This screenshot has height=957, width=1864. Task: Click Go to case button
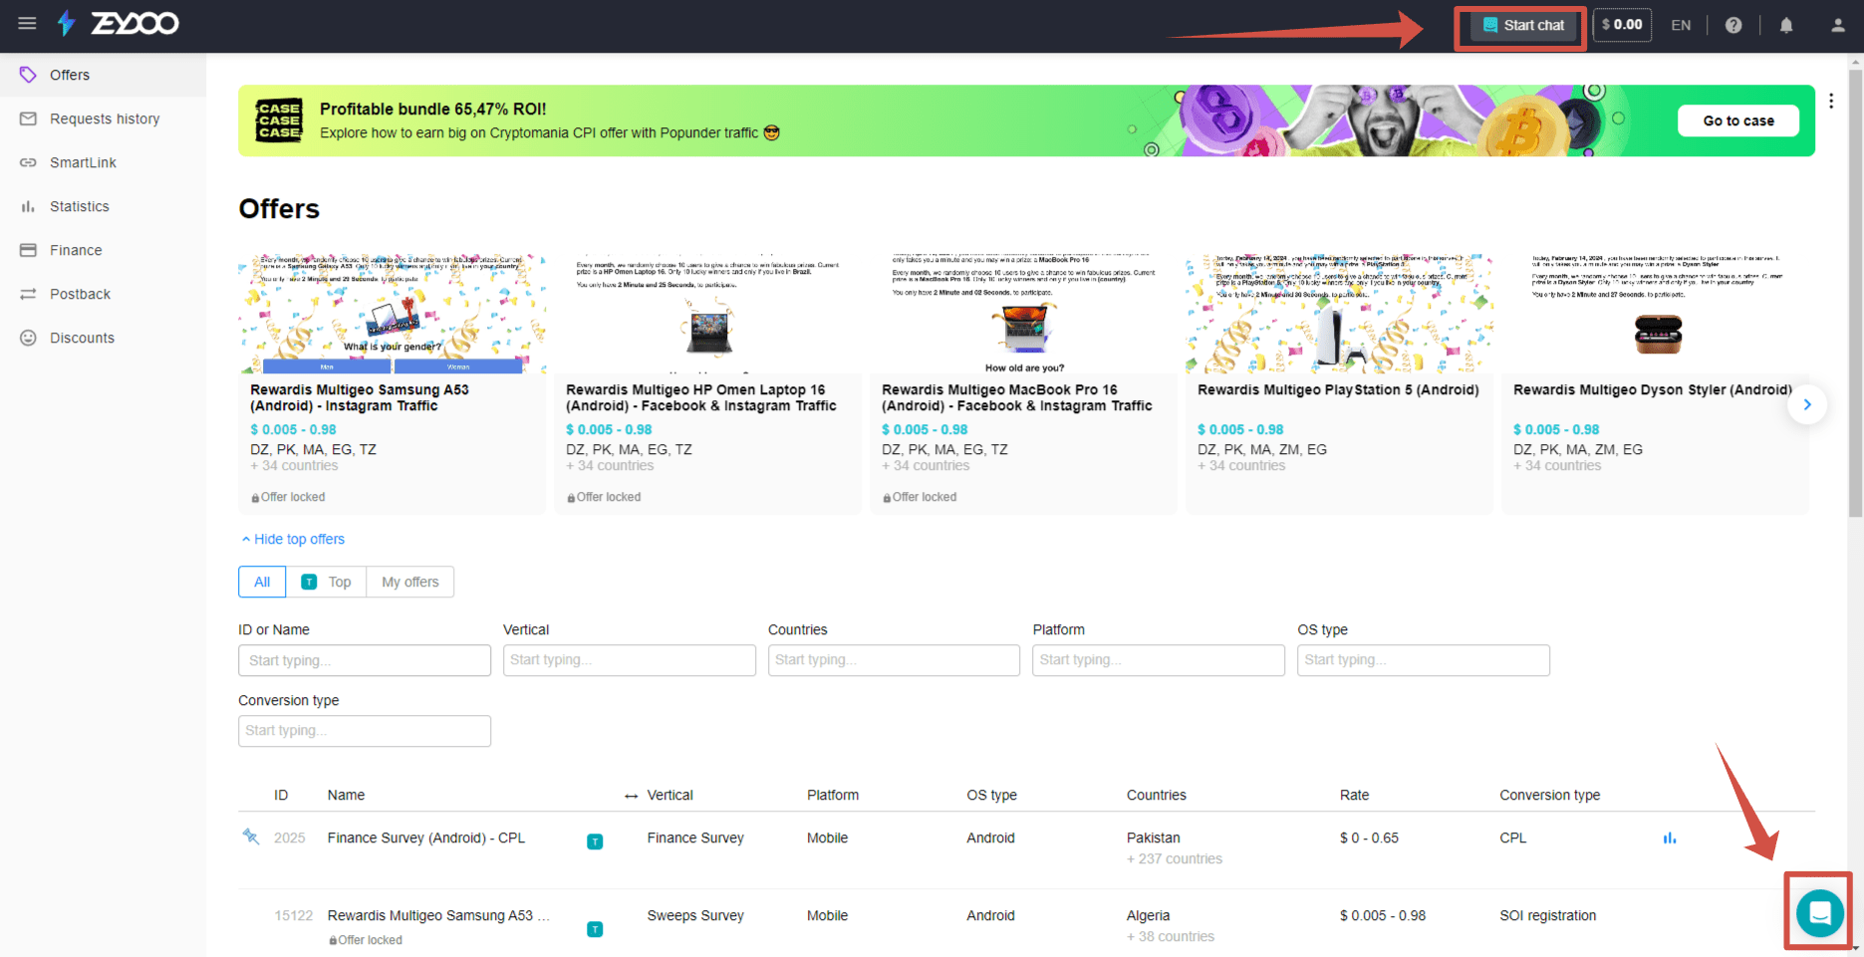(x=1738, y=120)
